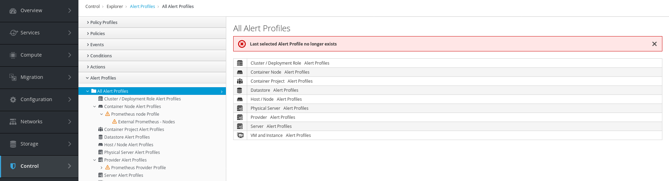Click the Alert Profiles breadcrumb link
The image size is (669, 181).
[142, 6]
